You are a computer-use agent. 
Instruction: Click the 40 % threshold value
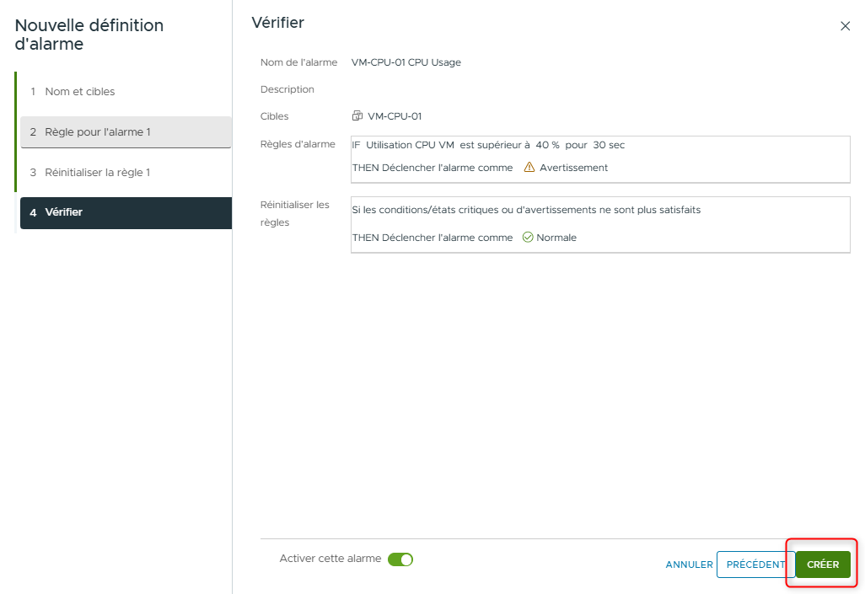point(547,144)
